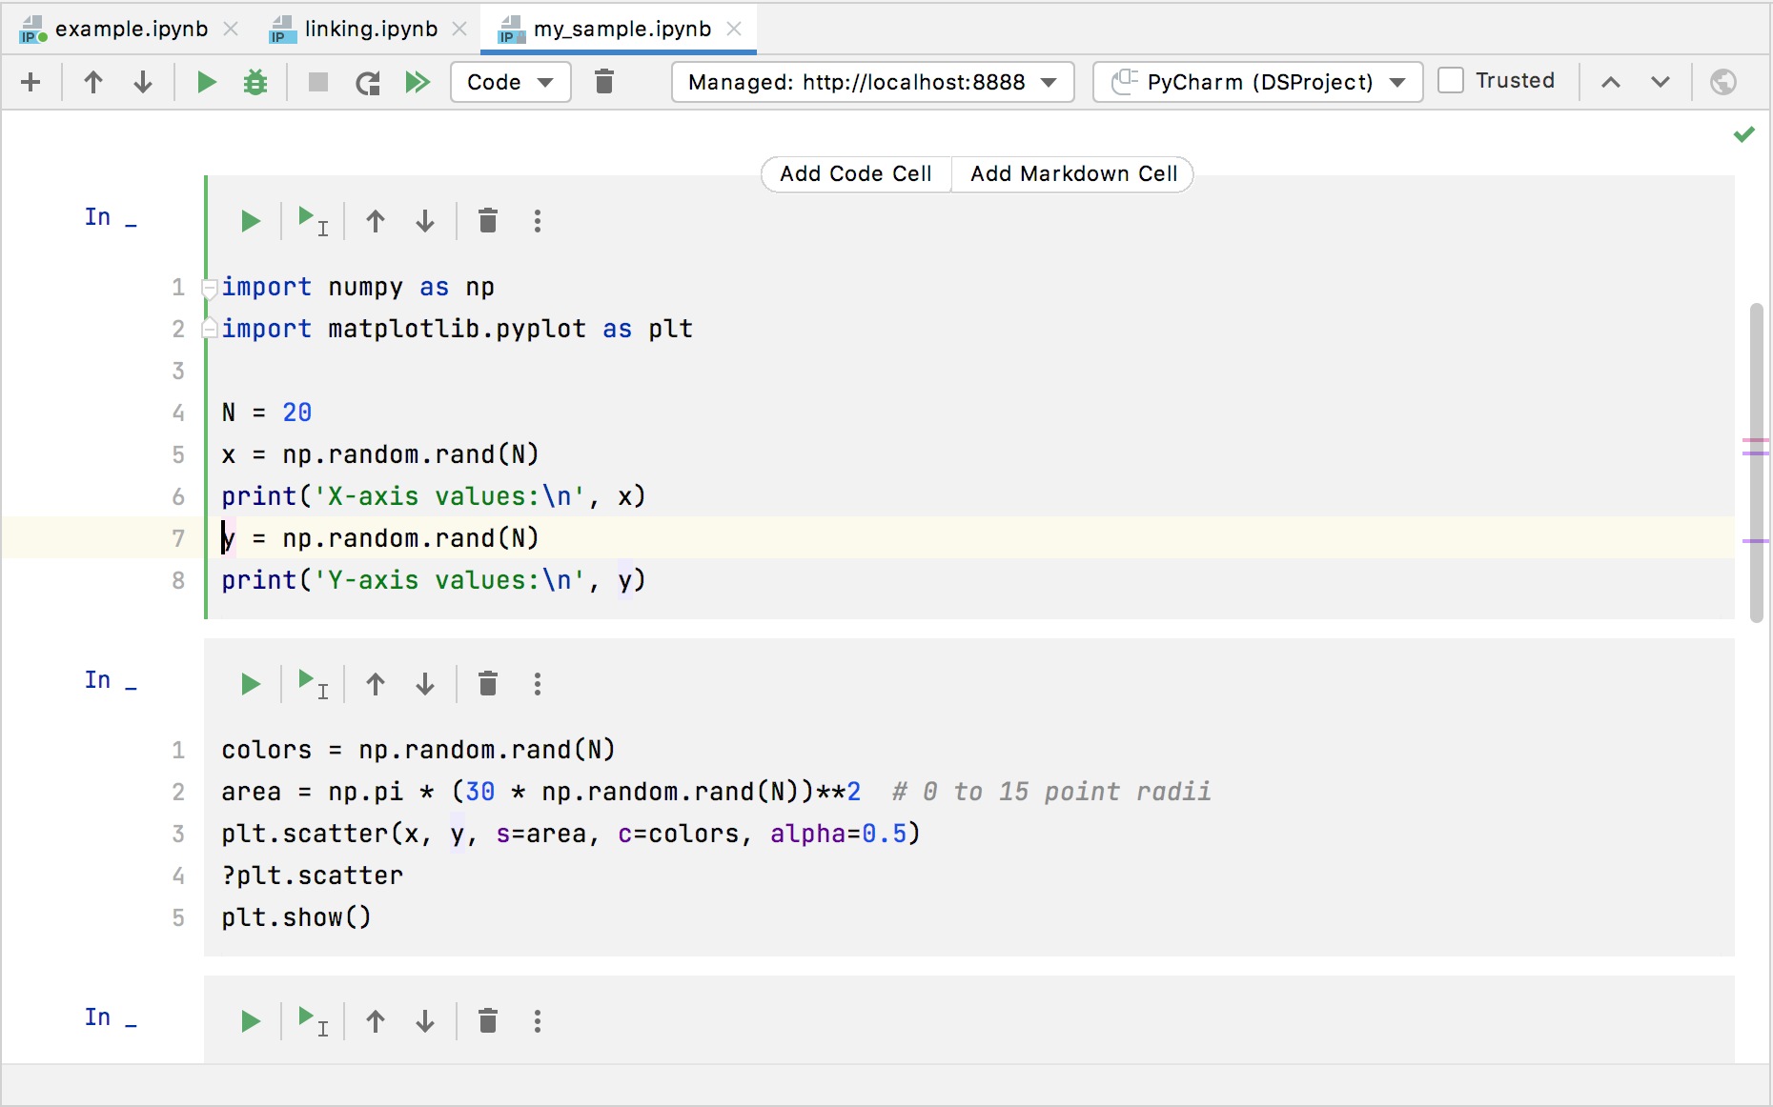
Task: Run the first cell with imports
Action: [251, 221]
